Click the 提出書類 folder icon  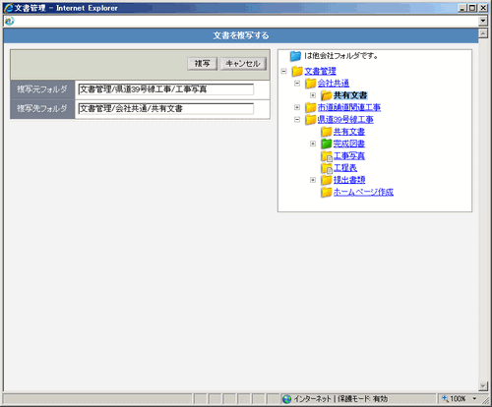(x=326, y=180)
